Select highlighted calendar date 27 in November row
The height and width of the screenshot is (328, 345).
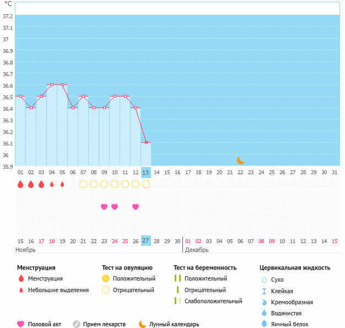click(146, 241)
